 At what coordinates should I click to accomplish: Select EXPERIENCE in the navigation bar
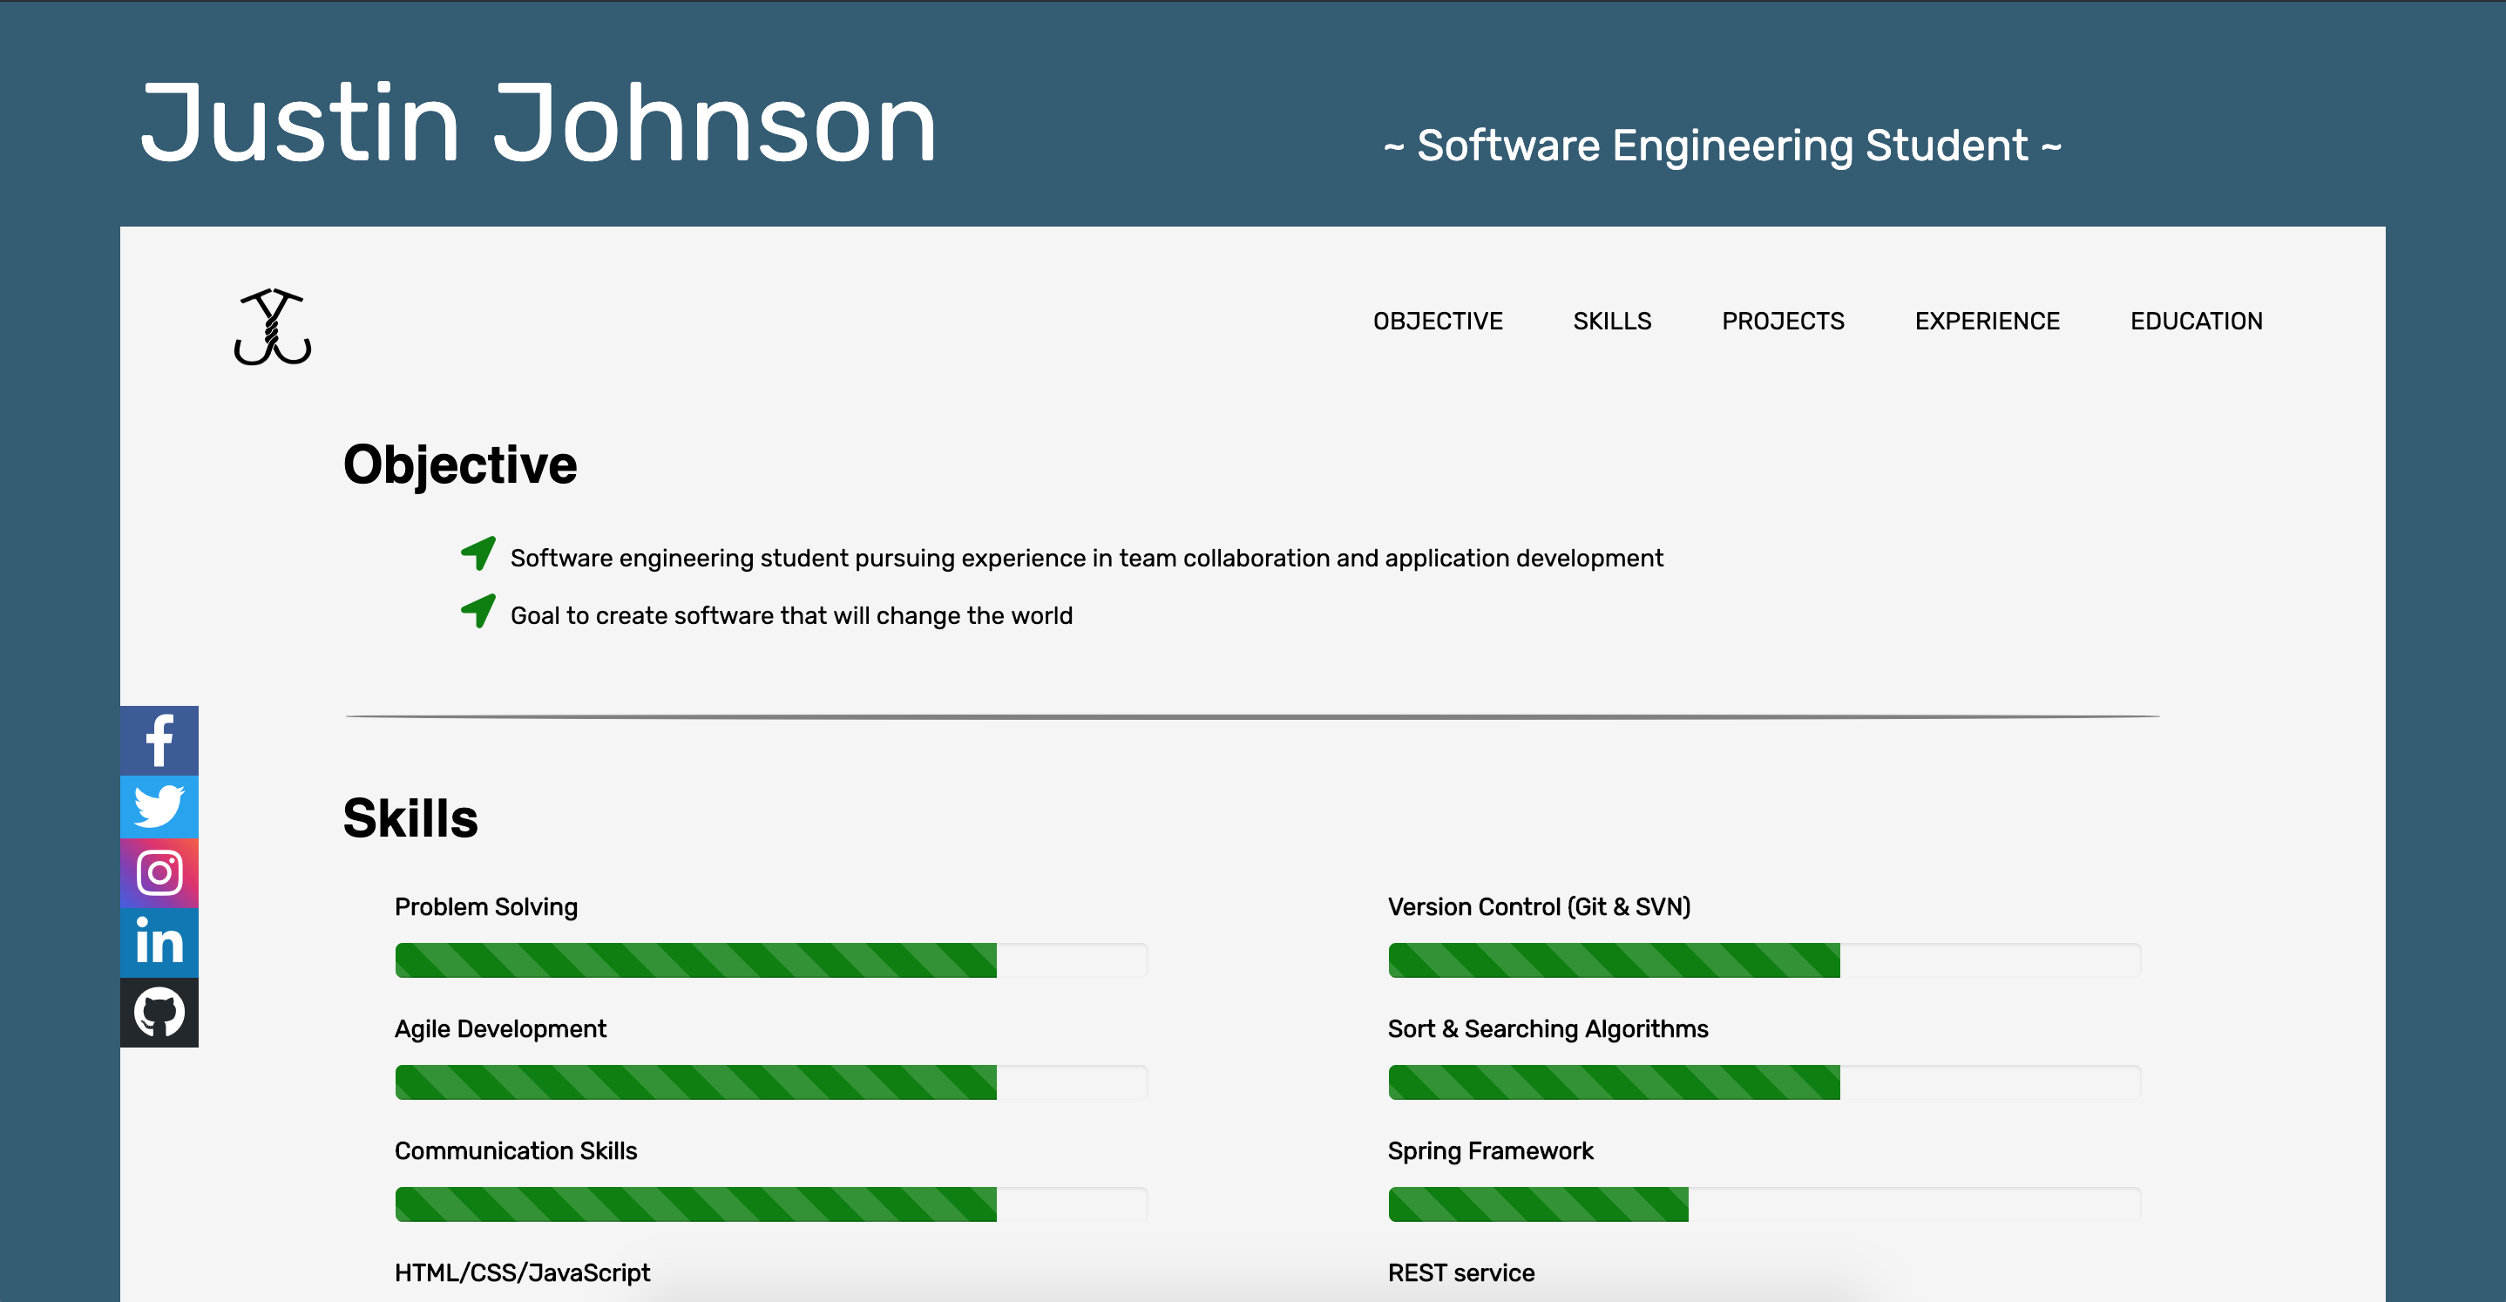tap(1988, 321)
